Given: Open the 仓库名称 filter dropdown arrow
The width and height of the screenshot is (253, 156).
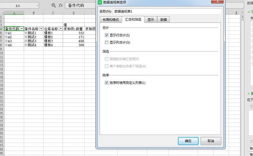Looking at the screenshot, I should (60, 29).
